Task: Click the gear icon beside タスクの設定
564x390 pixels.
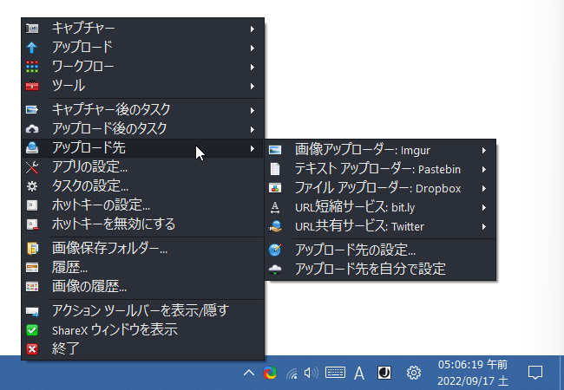Action: pyautogui.click(x=32, y=186)
